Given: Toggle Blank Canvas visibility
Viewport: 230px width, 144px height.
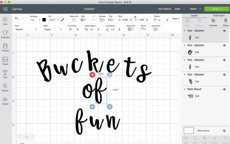Looking at the screenshot, I should (224, 131).
